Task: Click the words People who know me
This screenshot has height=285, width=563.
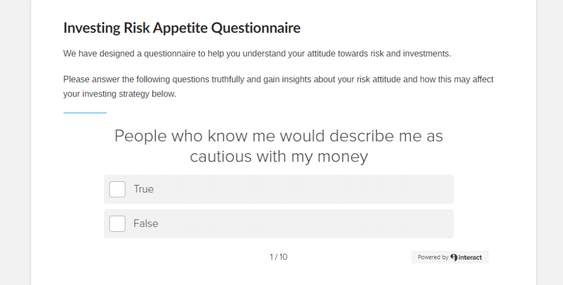Action: (195, 136)
